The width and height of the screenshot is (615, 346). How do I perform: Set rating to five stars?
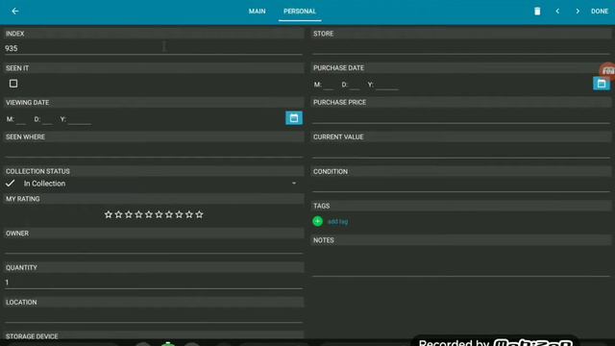(x=149, y=214)
